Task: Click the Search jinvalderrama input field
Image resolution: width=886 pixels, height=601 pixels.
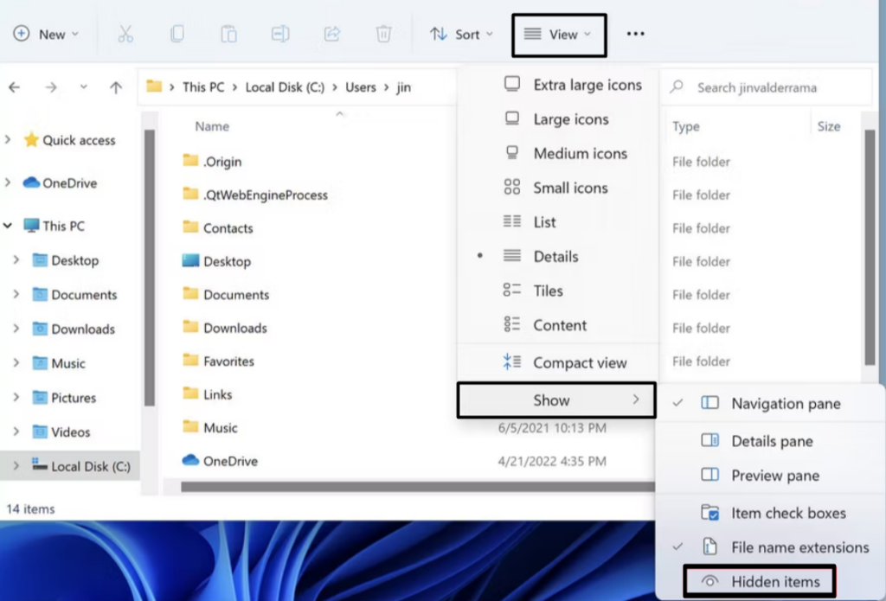Action: pos(770,87)
